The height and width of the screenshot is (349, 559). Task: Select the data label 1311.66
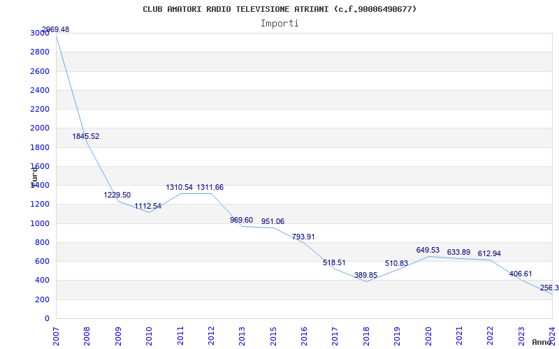(x=210, y=187)
